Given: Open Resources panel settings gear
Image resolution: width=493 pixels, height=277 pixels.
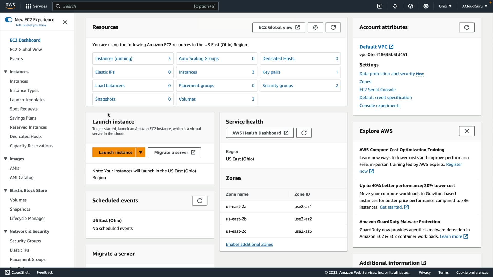Looking at the screenshot, I should pos(315,27).
